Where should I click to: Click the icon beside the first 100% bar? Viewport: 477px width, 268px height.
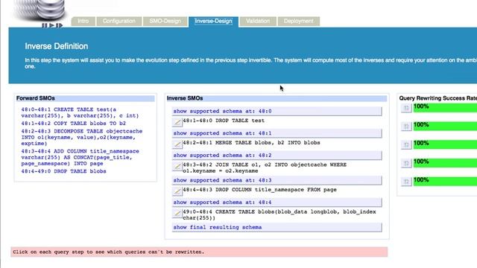[x=406, y=108]
